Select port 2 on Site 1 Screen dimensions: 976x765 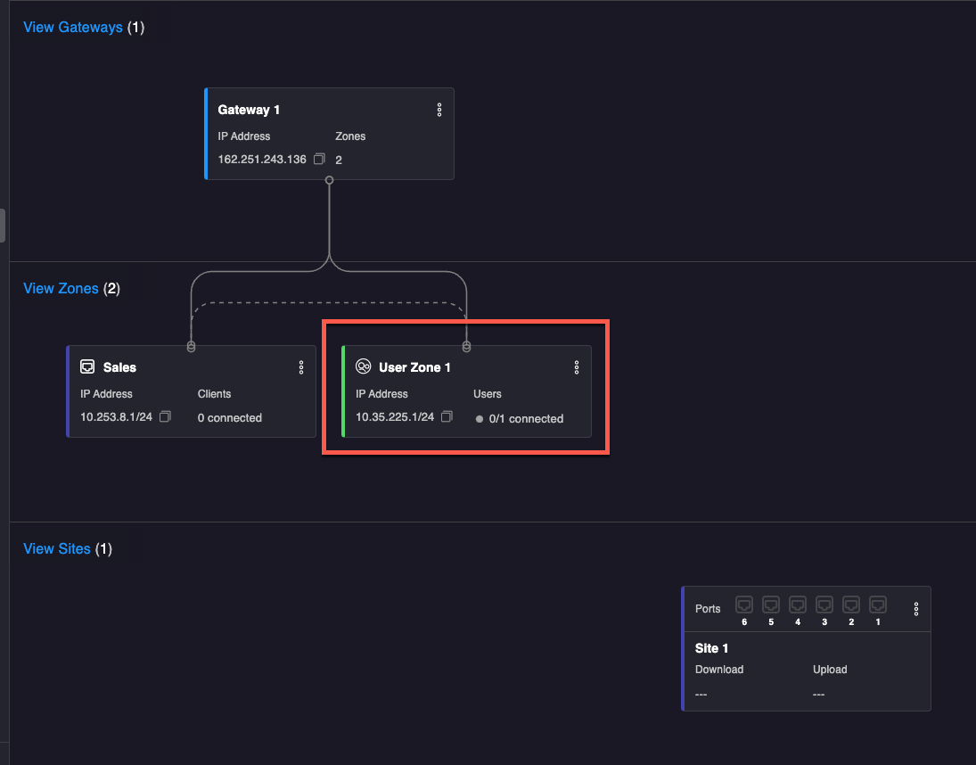click(851, 605)
